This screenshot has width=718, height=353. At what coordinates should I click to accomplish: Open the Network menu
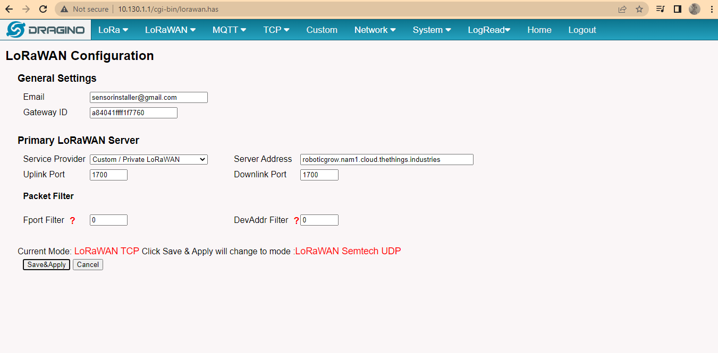pos(375,30)
